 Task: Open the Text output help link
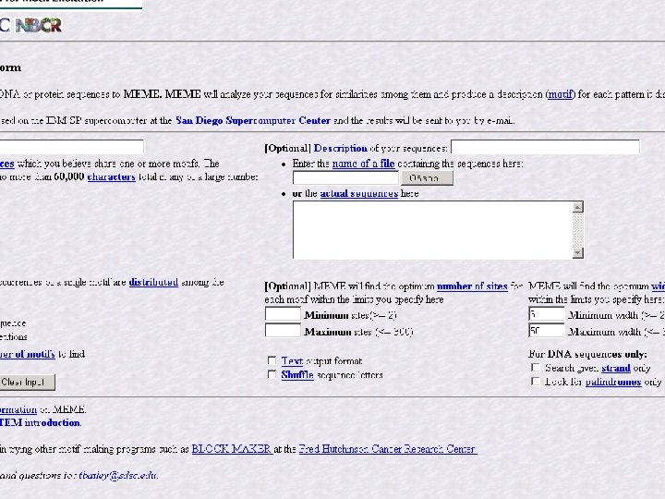[292, 361]
